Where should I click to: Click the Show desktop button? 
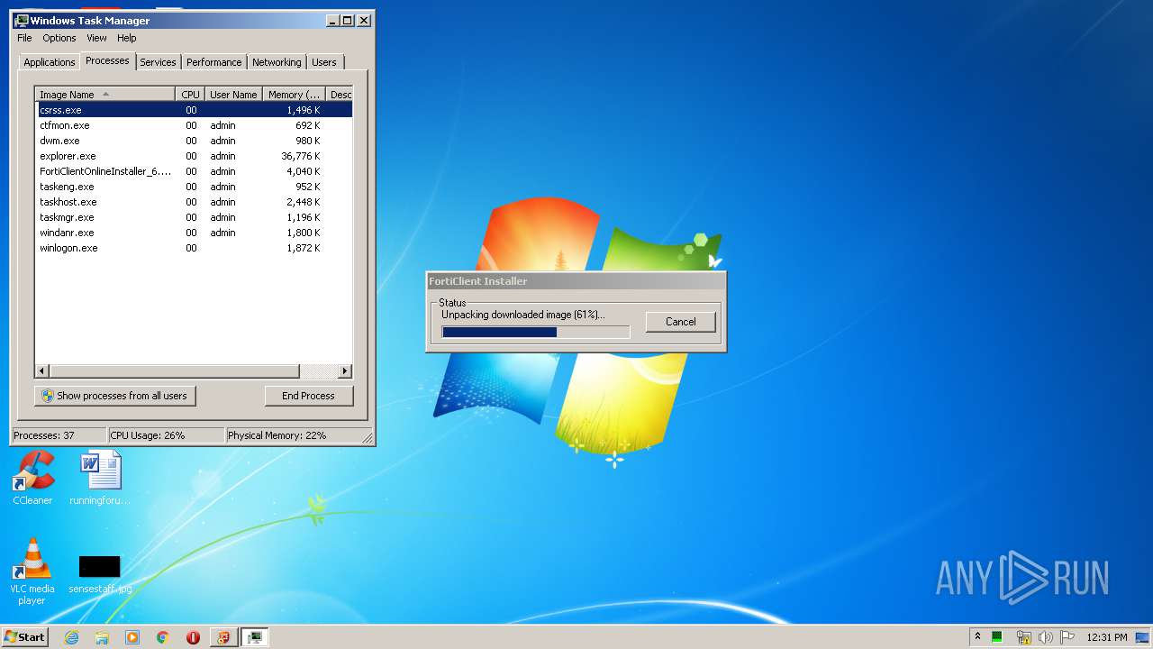click(1143, 637)
